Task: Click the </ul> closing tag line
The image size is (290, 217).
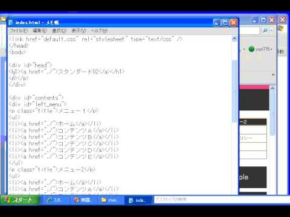Action: tap(16, 163)
